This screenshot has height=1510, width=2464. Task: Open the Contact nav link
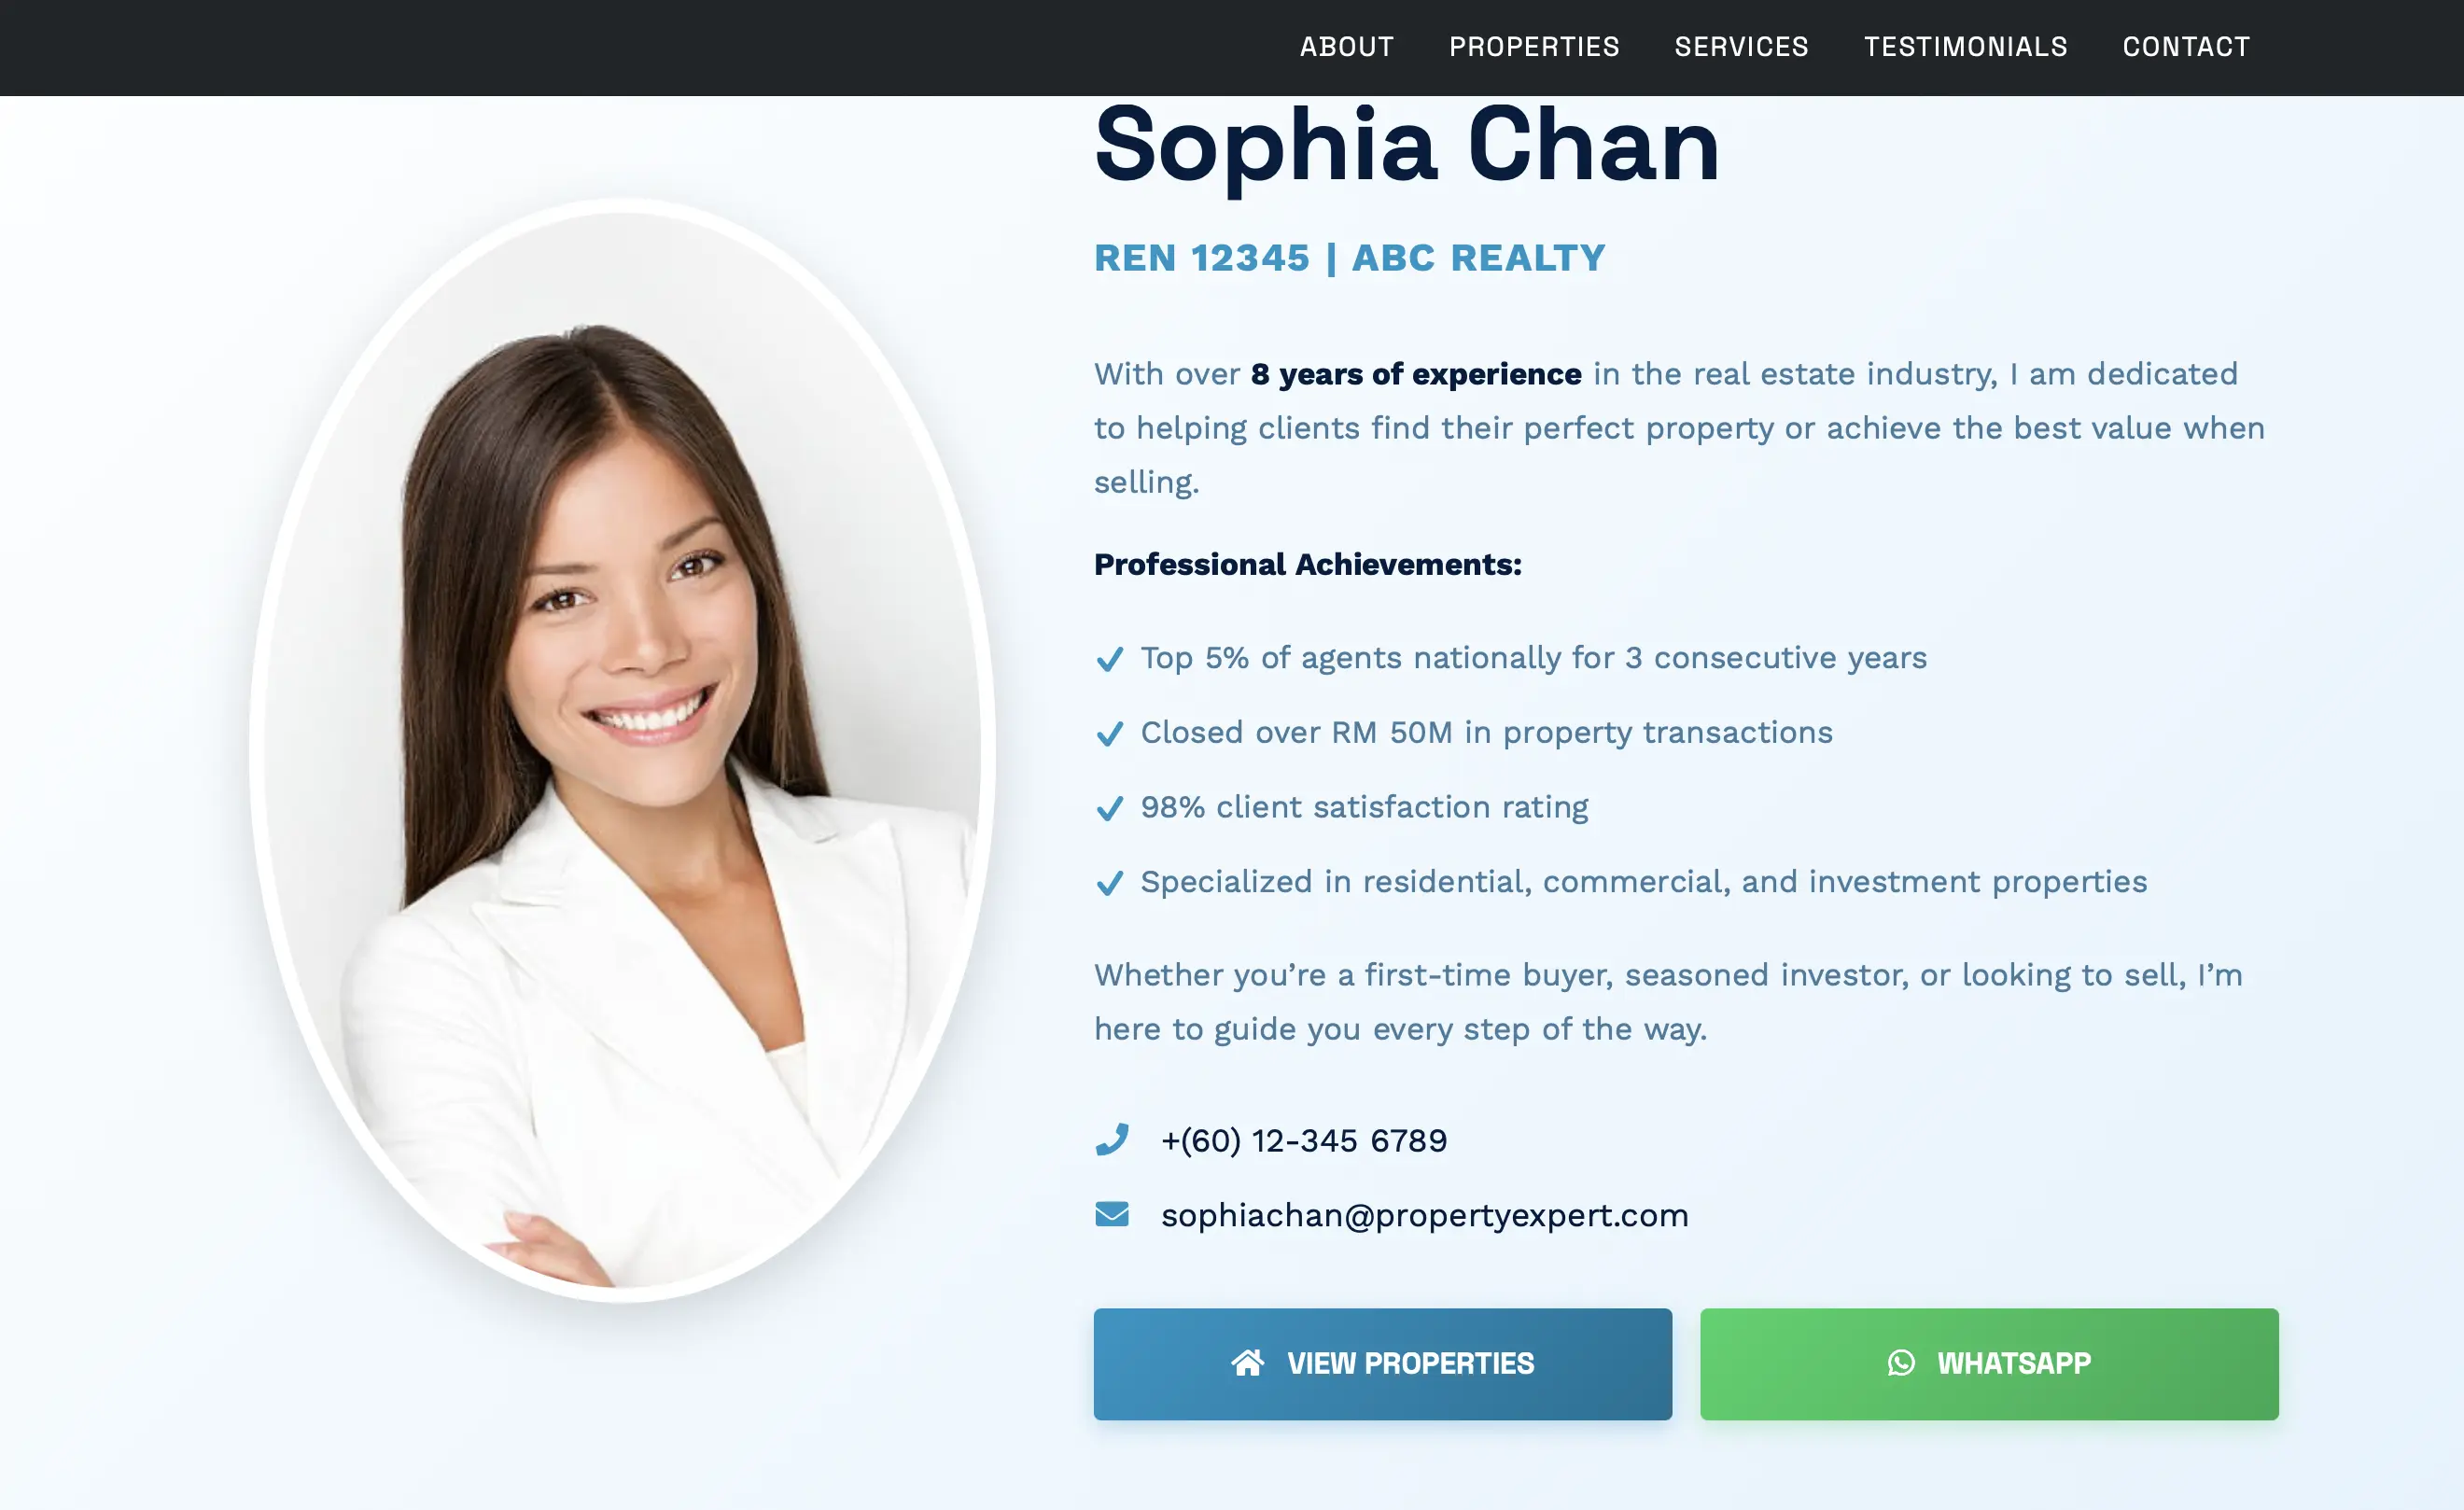pyautogui.click(x=2186, y=47)
